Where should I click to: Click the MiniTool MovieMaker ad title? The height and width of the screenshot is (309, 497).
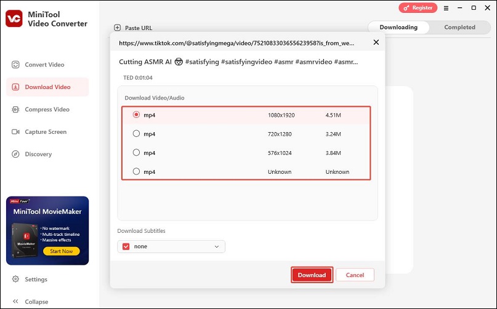pyautogui.click(x=47, y=211)
